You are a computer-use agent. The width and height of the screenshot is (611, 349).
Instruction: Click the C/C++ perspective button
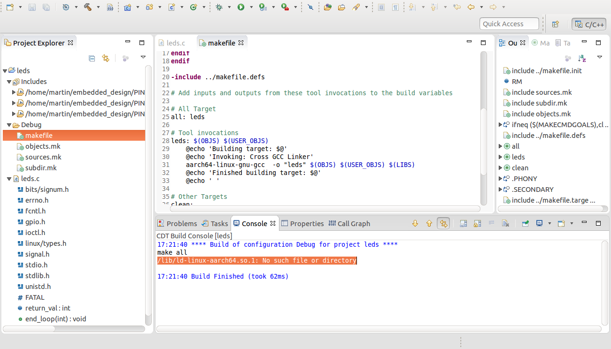pos(588,23)
